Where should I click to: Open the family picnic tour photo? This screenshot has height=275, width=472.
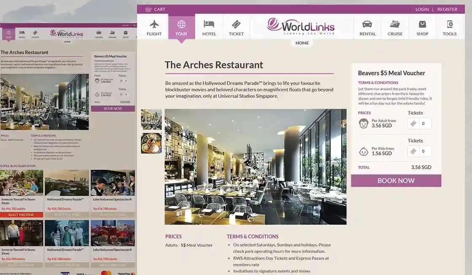pyautogui.click(x=22, y=183)
